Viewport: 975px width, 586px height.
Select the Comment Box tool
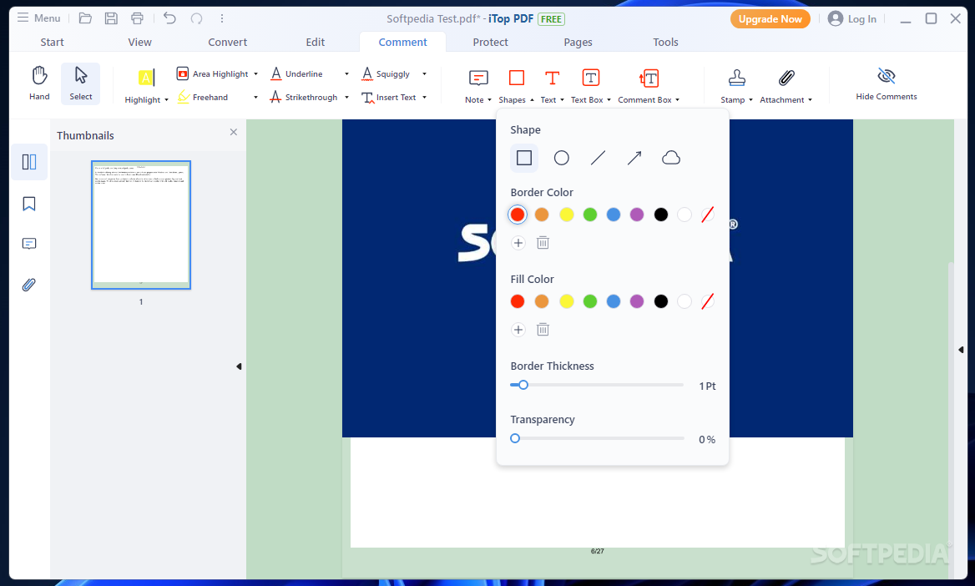(x=649, y=78)
